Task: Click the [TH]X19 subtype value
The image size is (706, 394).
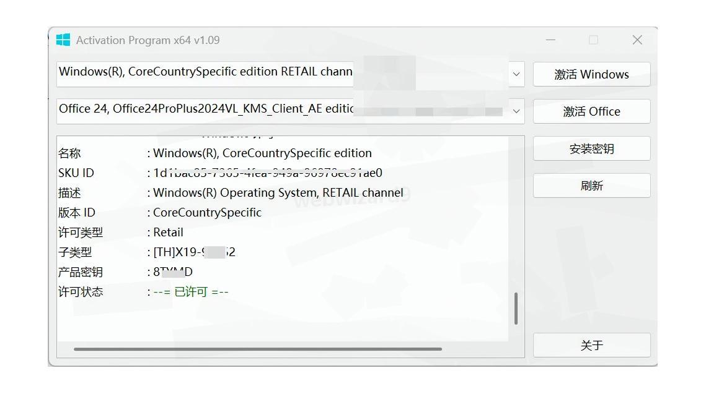Action: click(194, 252)
